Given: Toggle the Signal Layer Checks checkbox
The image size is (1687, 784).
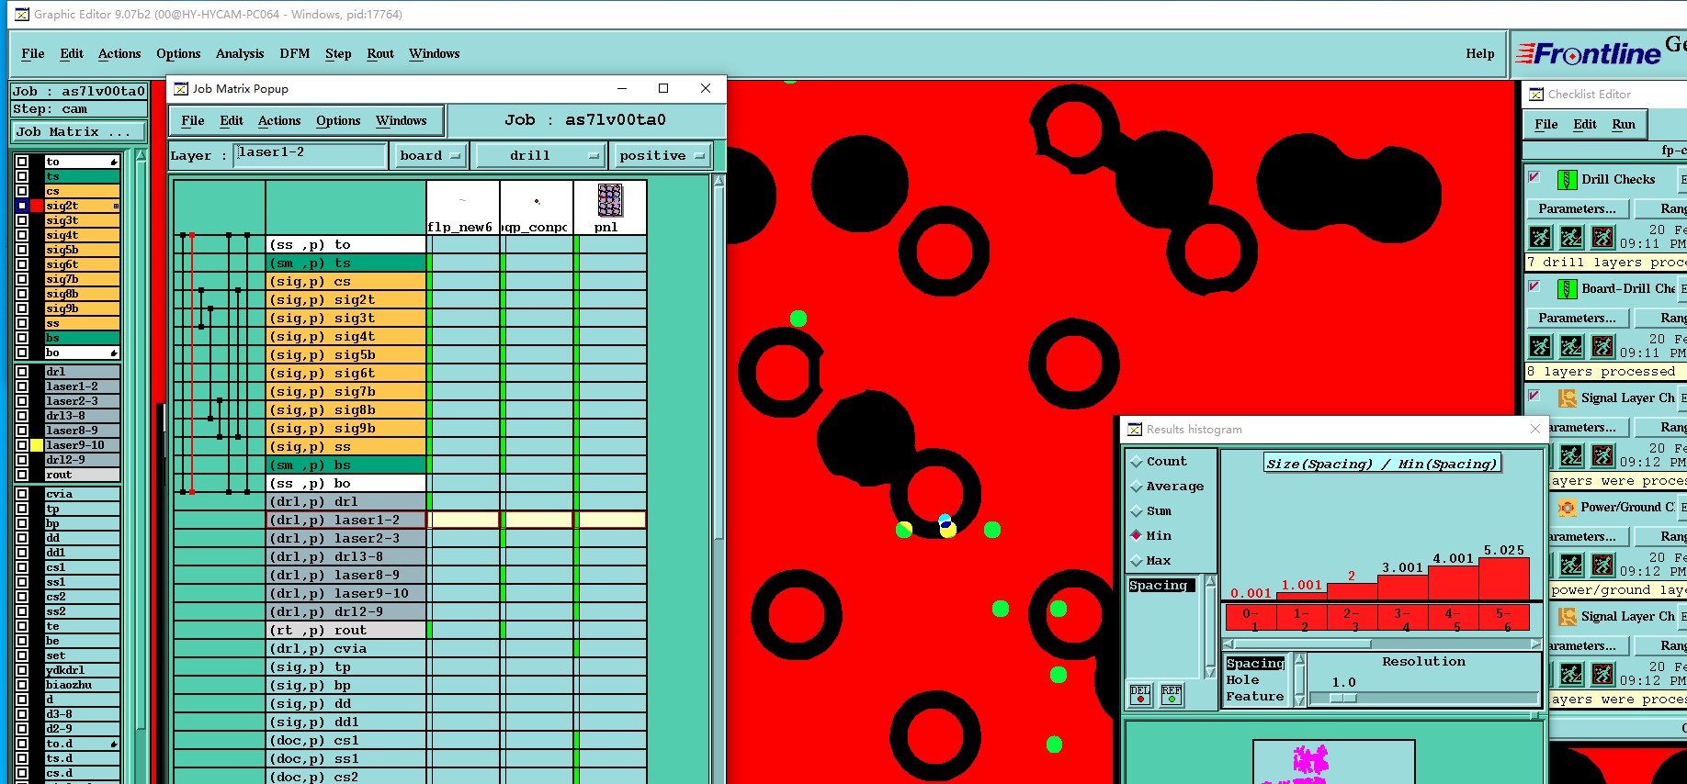Looking at the screenshot, I should (1534, 396).
